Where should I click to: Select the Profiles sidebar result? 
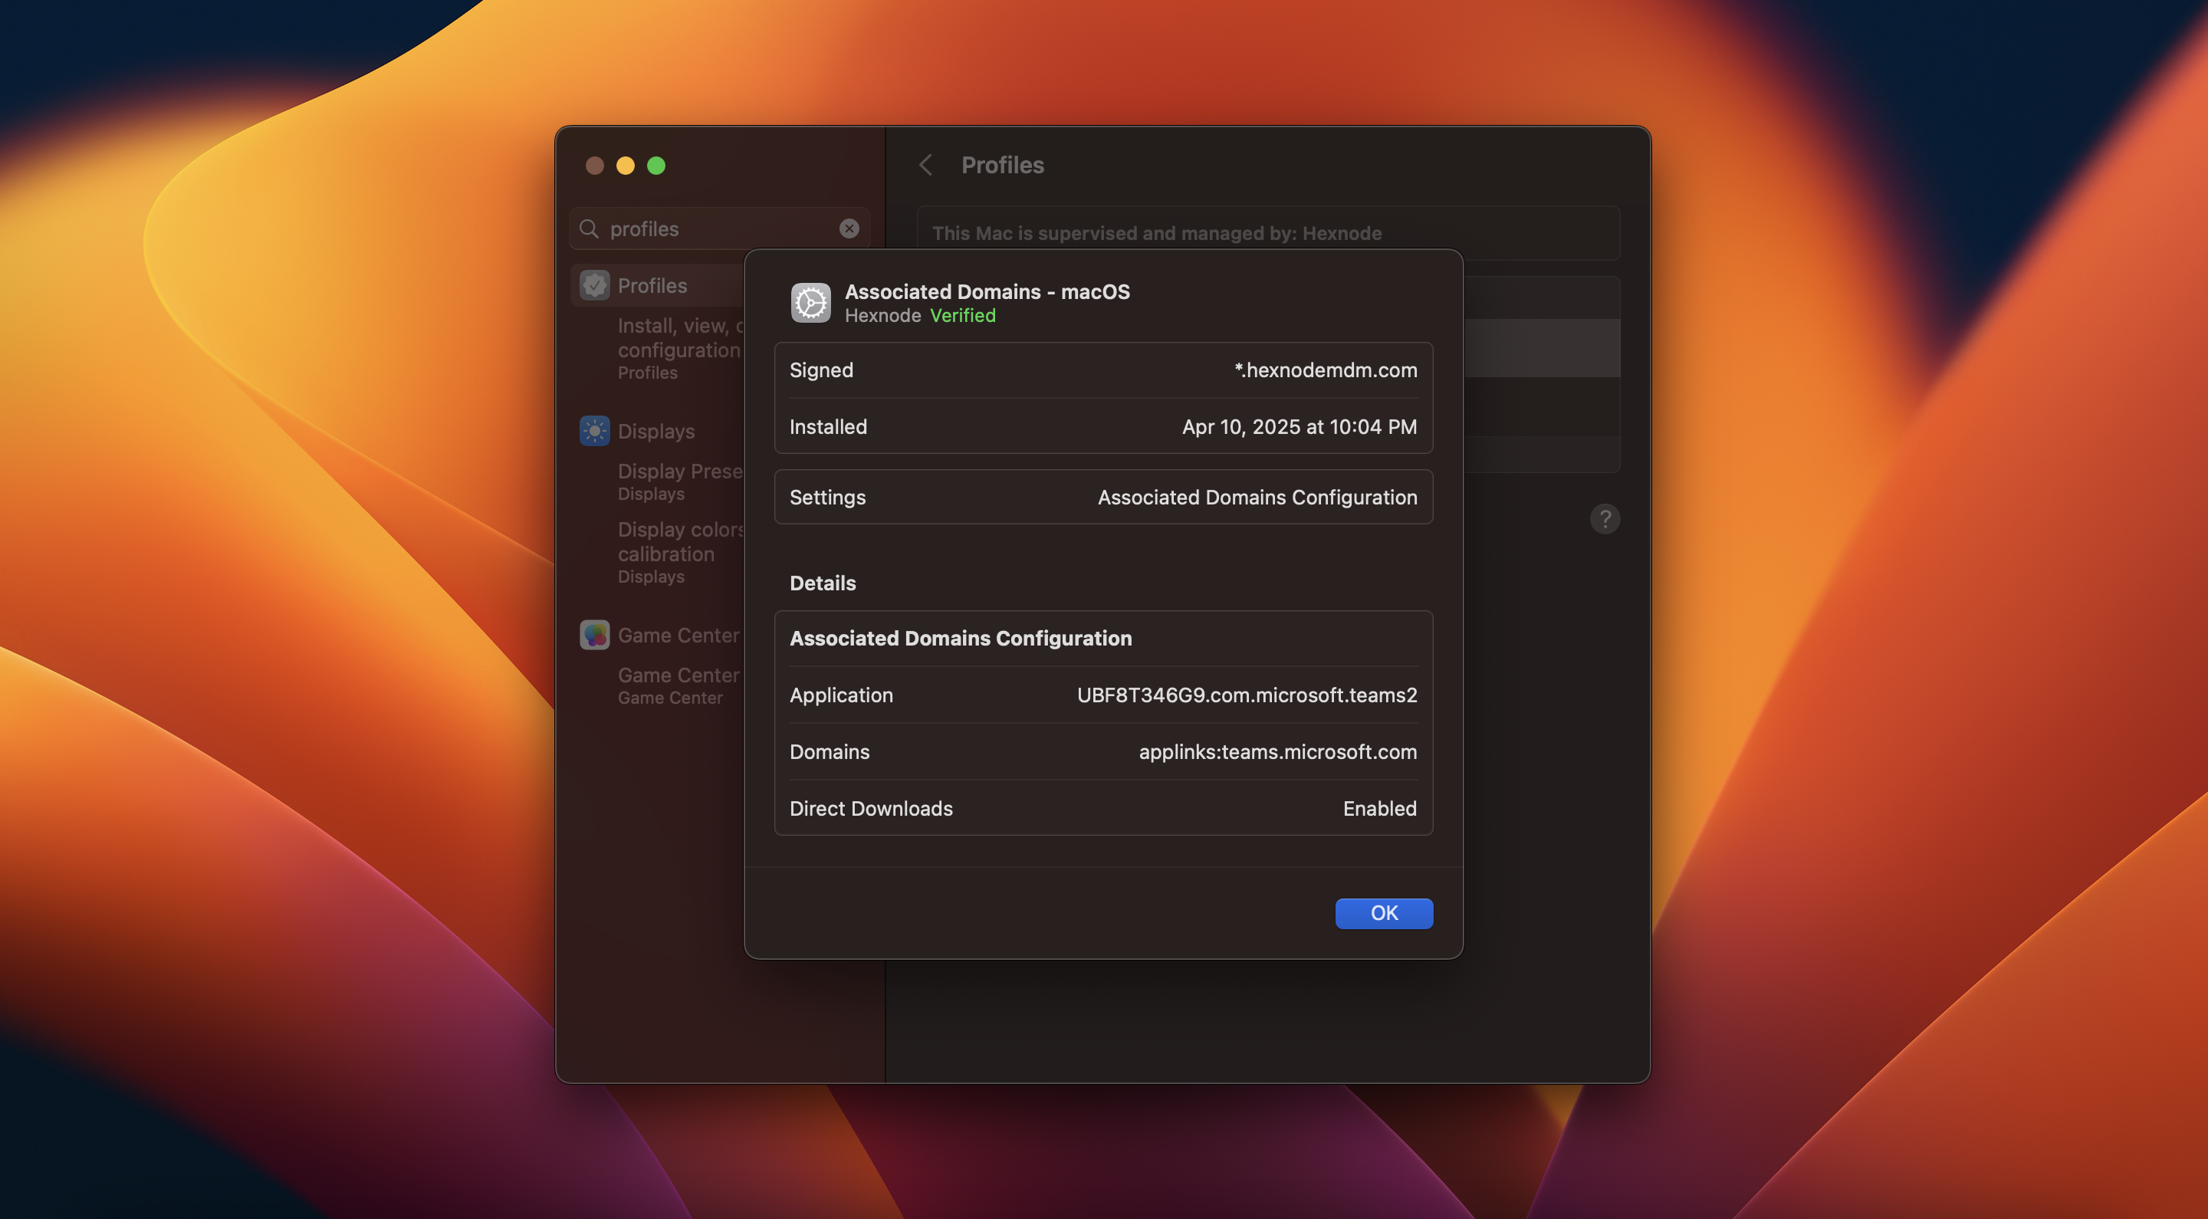[658, 284]
